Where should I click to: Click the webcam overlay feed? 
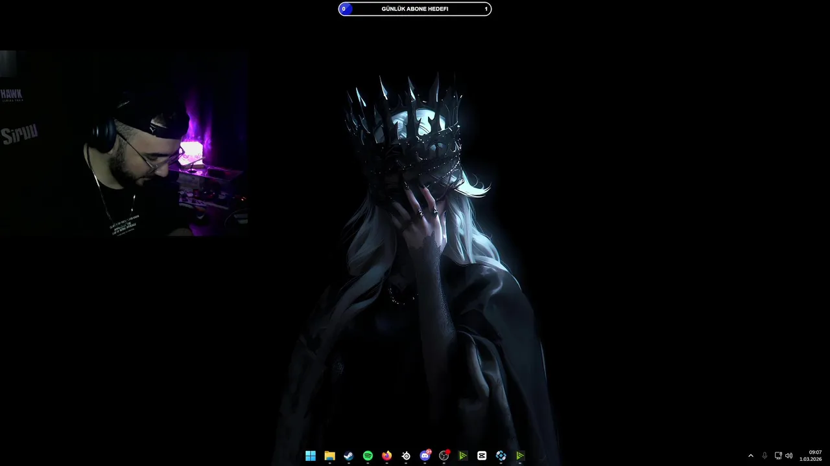[x=124, y=143]
